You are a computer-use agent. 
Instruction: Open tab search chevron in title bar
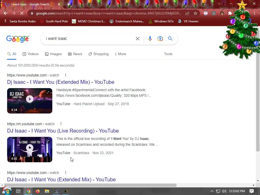(x=219, y=4)
